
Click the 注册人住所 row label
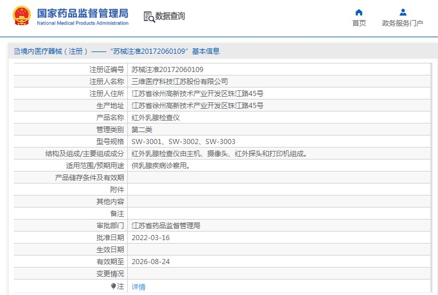(x=107, y=94)
